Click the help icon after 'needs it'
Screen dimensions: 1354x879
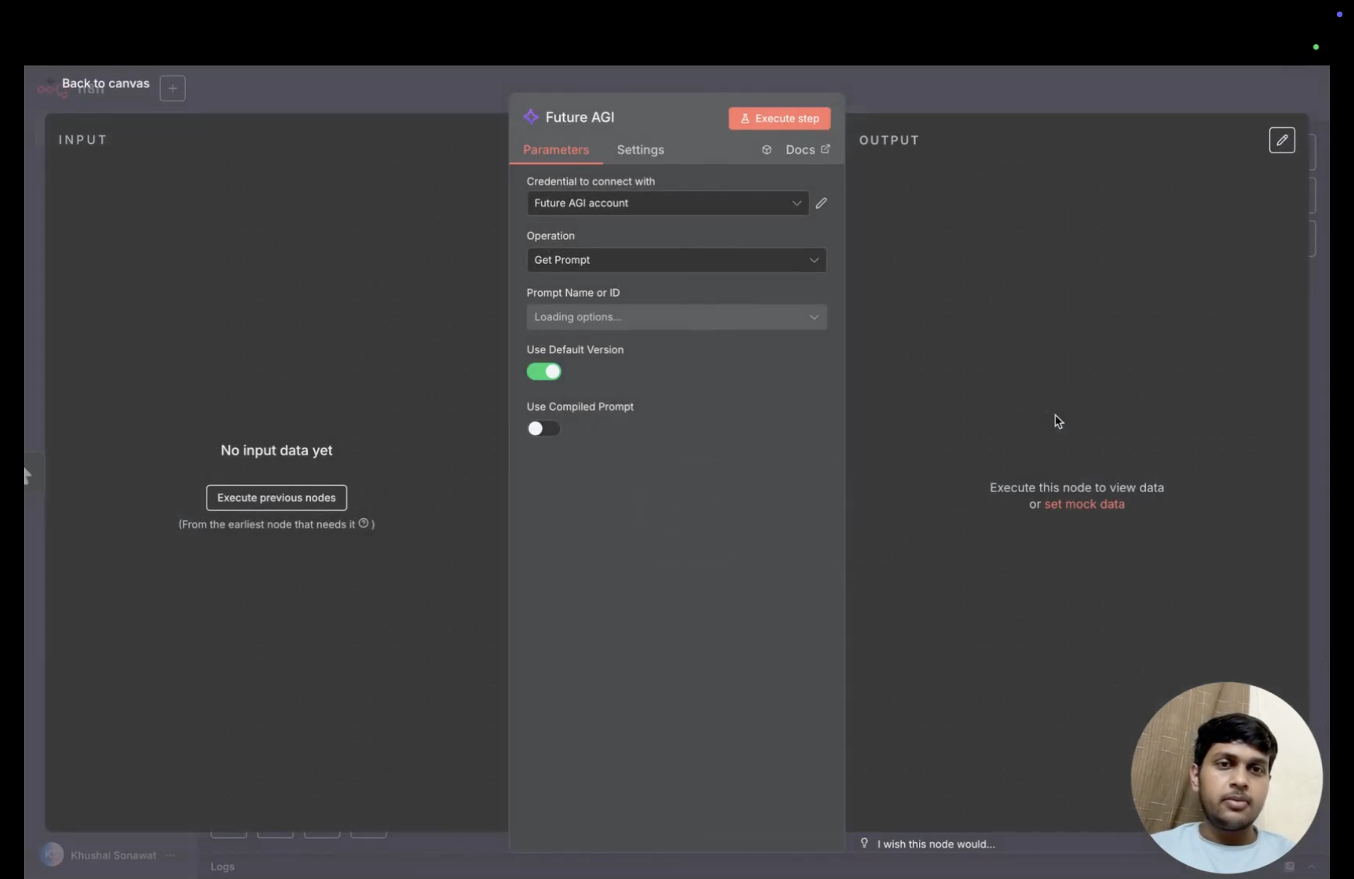pos(363,523)
